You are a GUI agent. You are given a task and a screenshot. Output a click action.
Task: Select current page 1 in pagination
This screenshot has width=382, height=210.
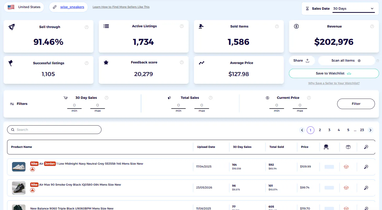click(x=310, y=130)
